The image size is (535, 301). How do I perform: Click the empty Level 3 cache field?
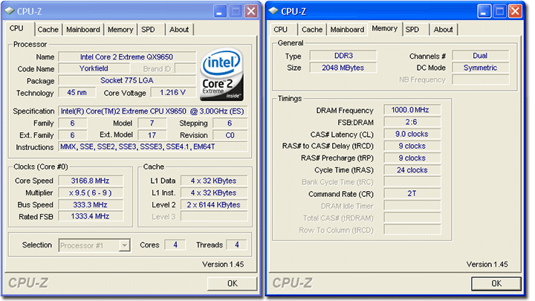pos(213,216)
